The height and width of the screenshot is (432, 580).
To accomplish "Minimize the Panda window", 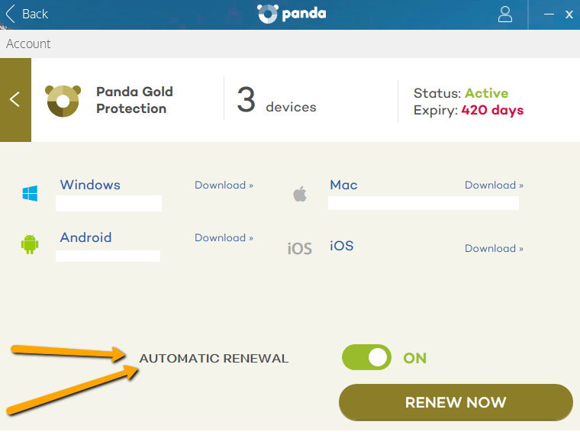I will 549,15.
